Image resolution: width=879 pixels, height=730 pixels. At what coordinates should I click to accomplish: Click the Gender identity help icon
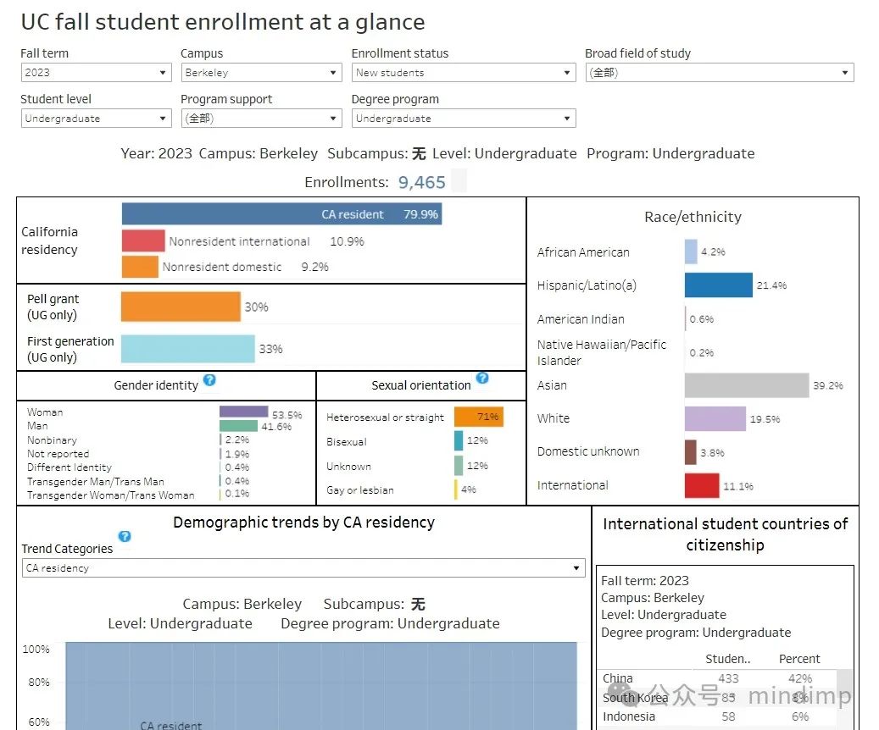[209, 380]
